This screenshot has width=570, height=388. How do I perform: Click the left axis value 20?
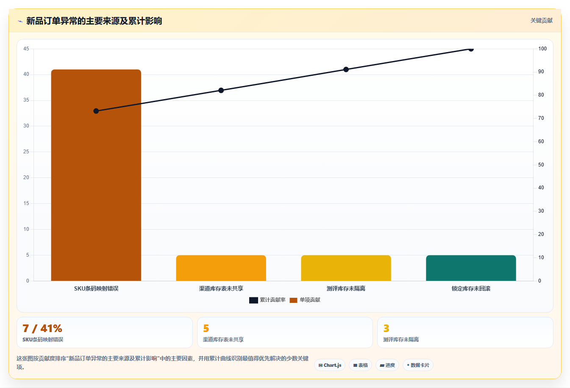click(26, 177)
